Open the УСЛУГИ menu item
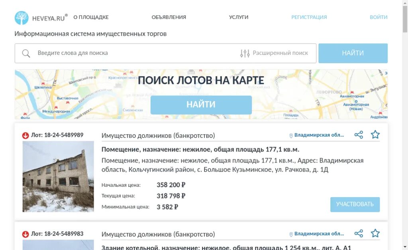 [239, 17]
